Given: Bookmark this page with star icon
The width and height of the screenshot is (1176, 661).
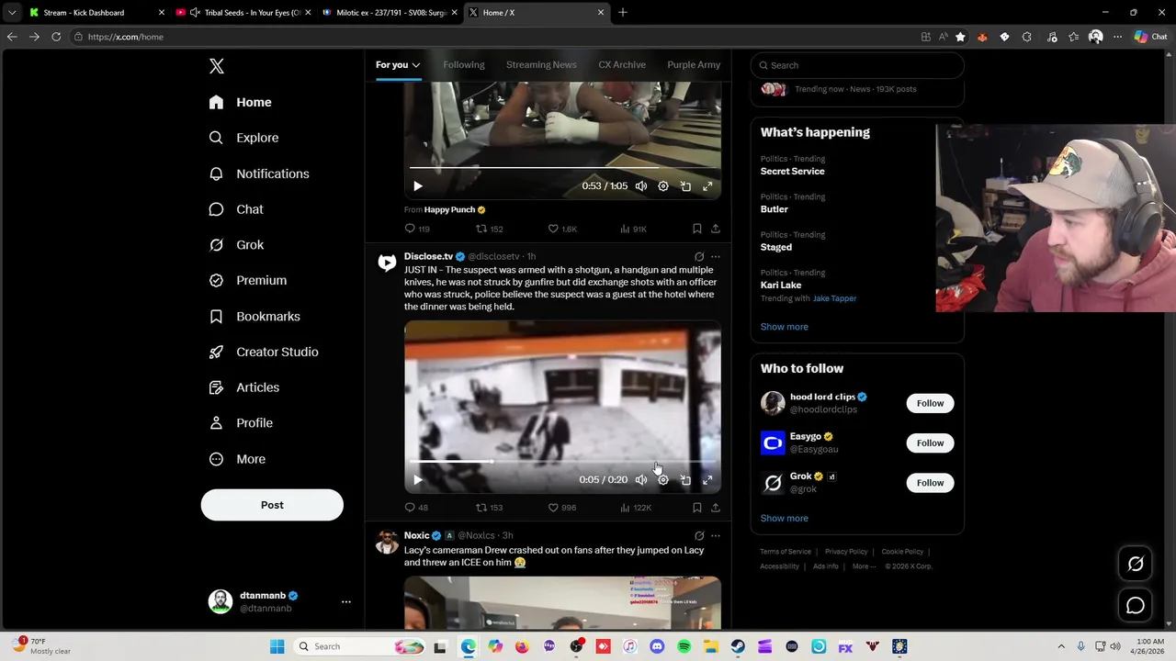Looking at the screenshot, I should pos(960,37).
